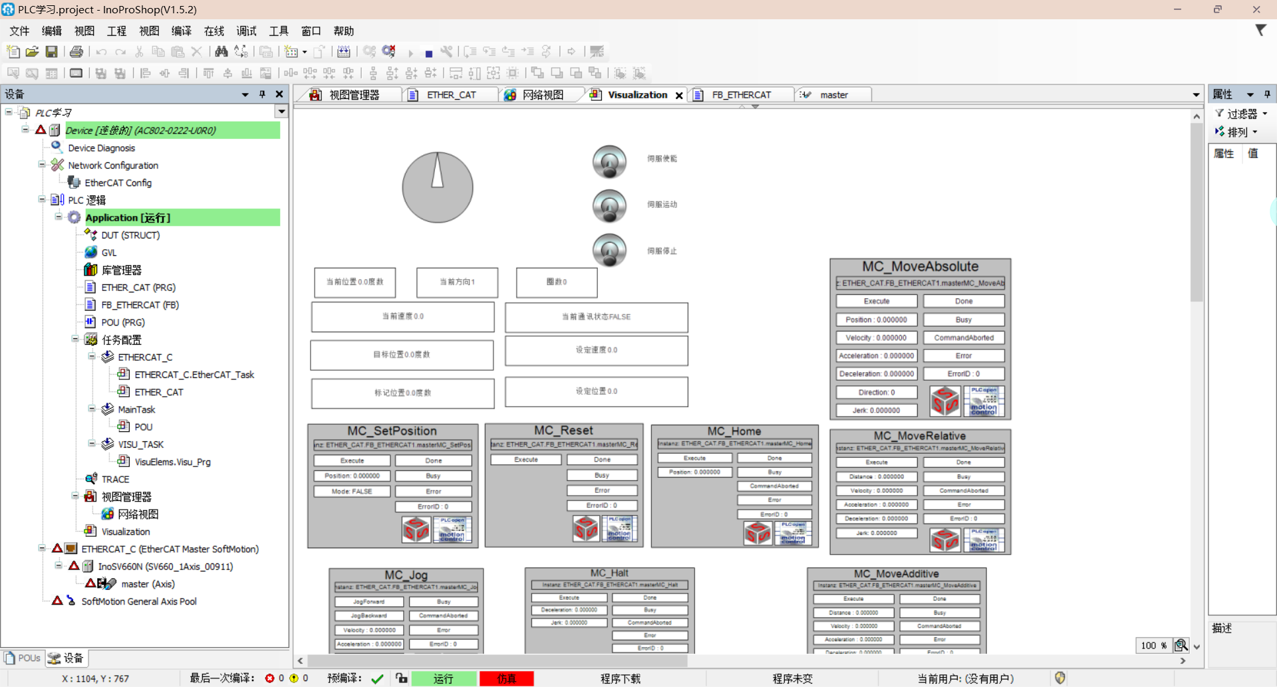Screen dimensions: 1277x687
Task: Click the Login gear icon
Action: (369, 52)
